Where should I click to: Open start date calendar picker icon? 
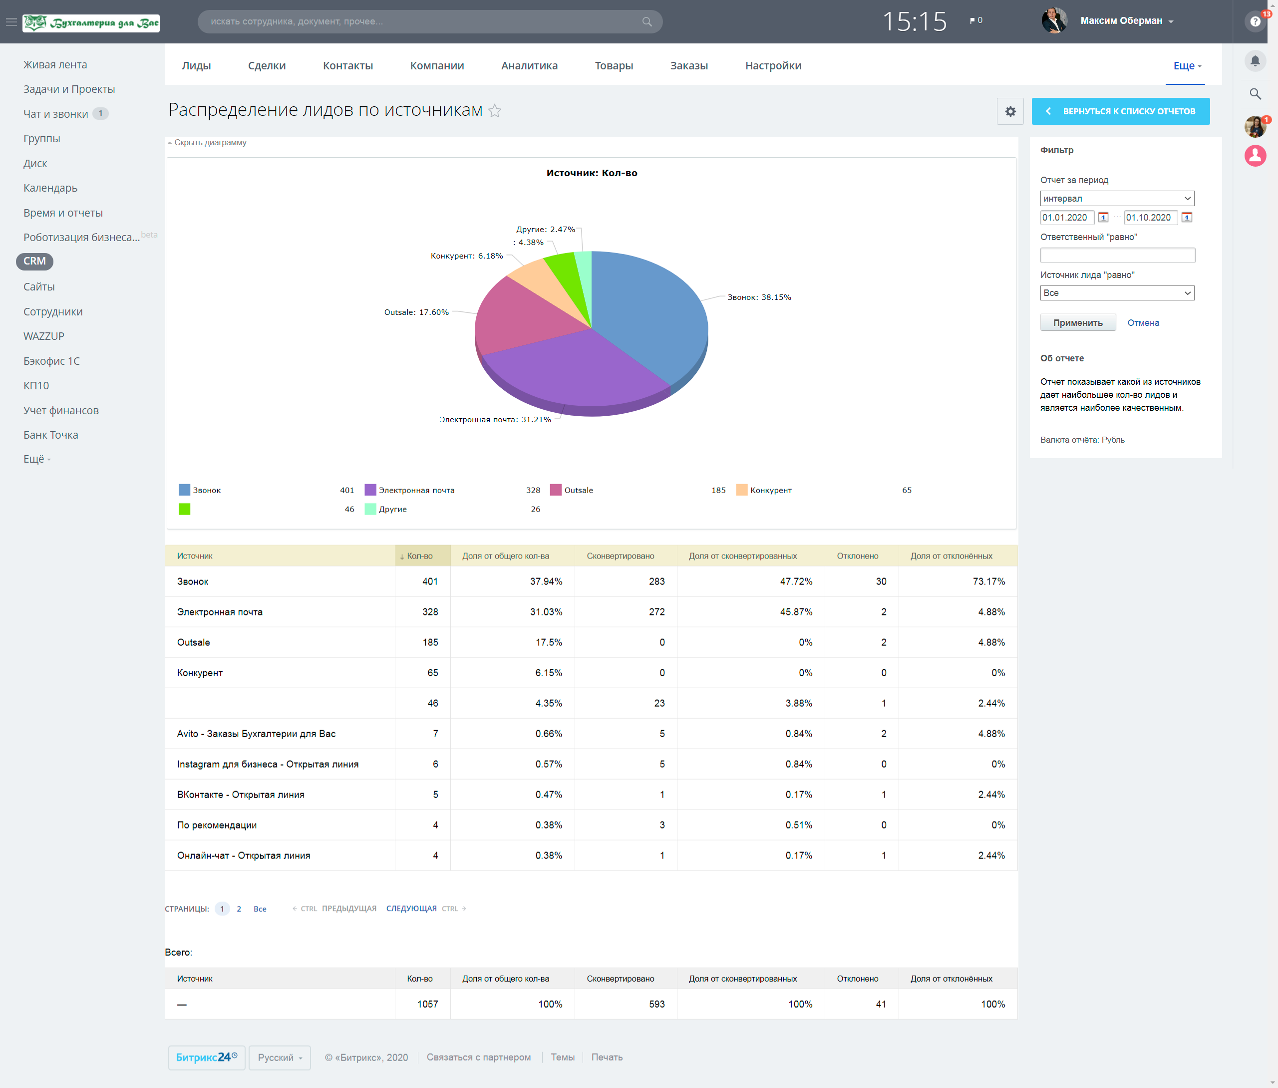point(1103,217)
